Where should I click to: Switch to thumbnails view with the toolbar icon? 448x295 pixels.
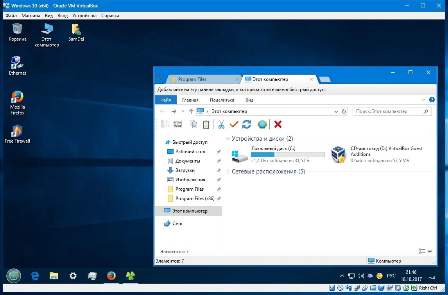[177, 124]
